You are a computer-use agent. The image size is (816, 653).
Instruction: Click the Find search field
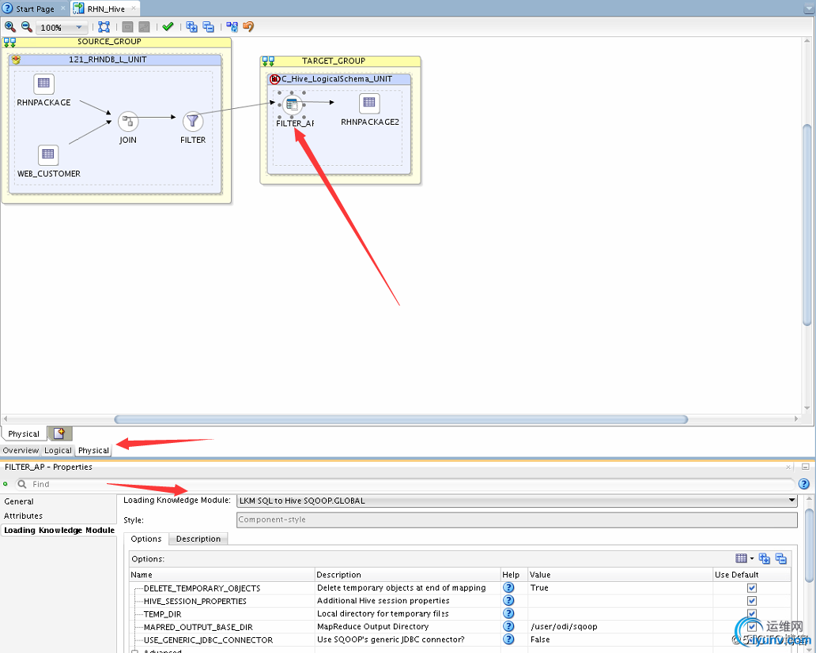point(404,484)
